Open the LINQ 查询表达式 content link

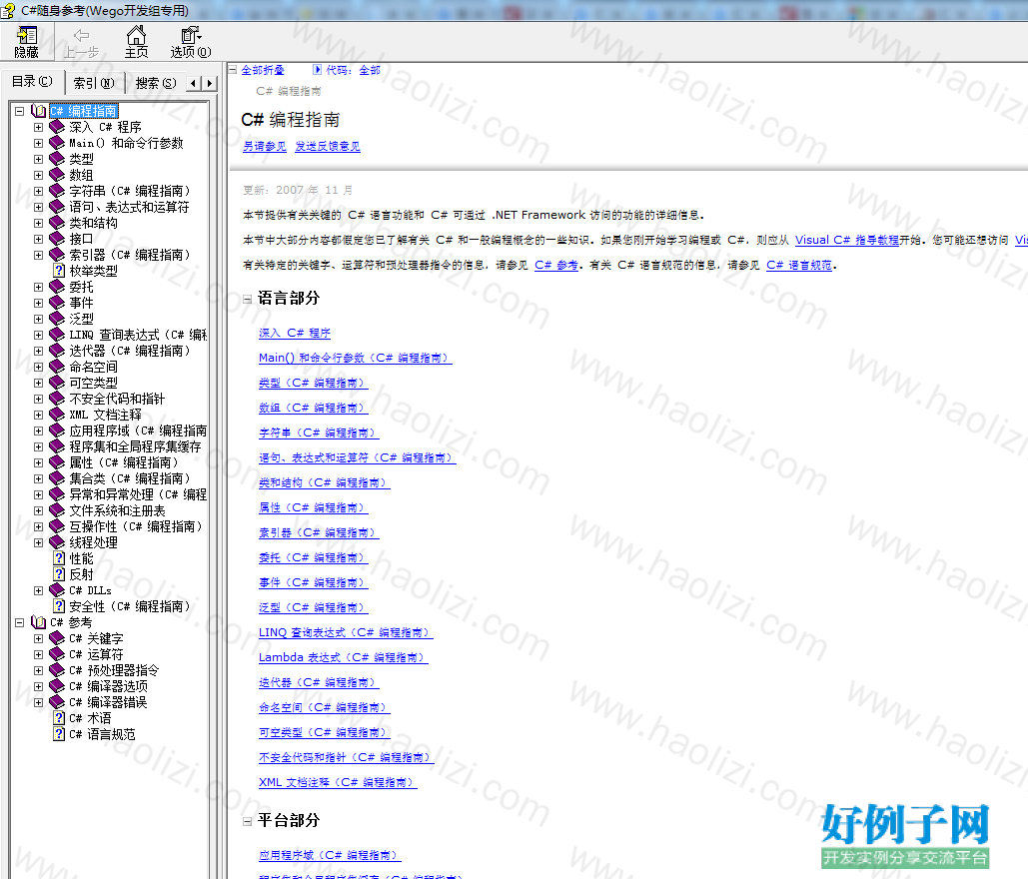(346, 632)
